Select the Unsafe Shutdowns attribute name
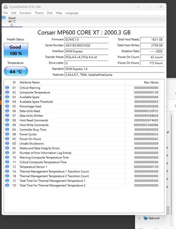Screen dimensions: 176x229 pos(32,143)
